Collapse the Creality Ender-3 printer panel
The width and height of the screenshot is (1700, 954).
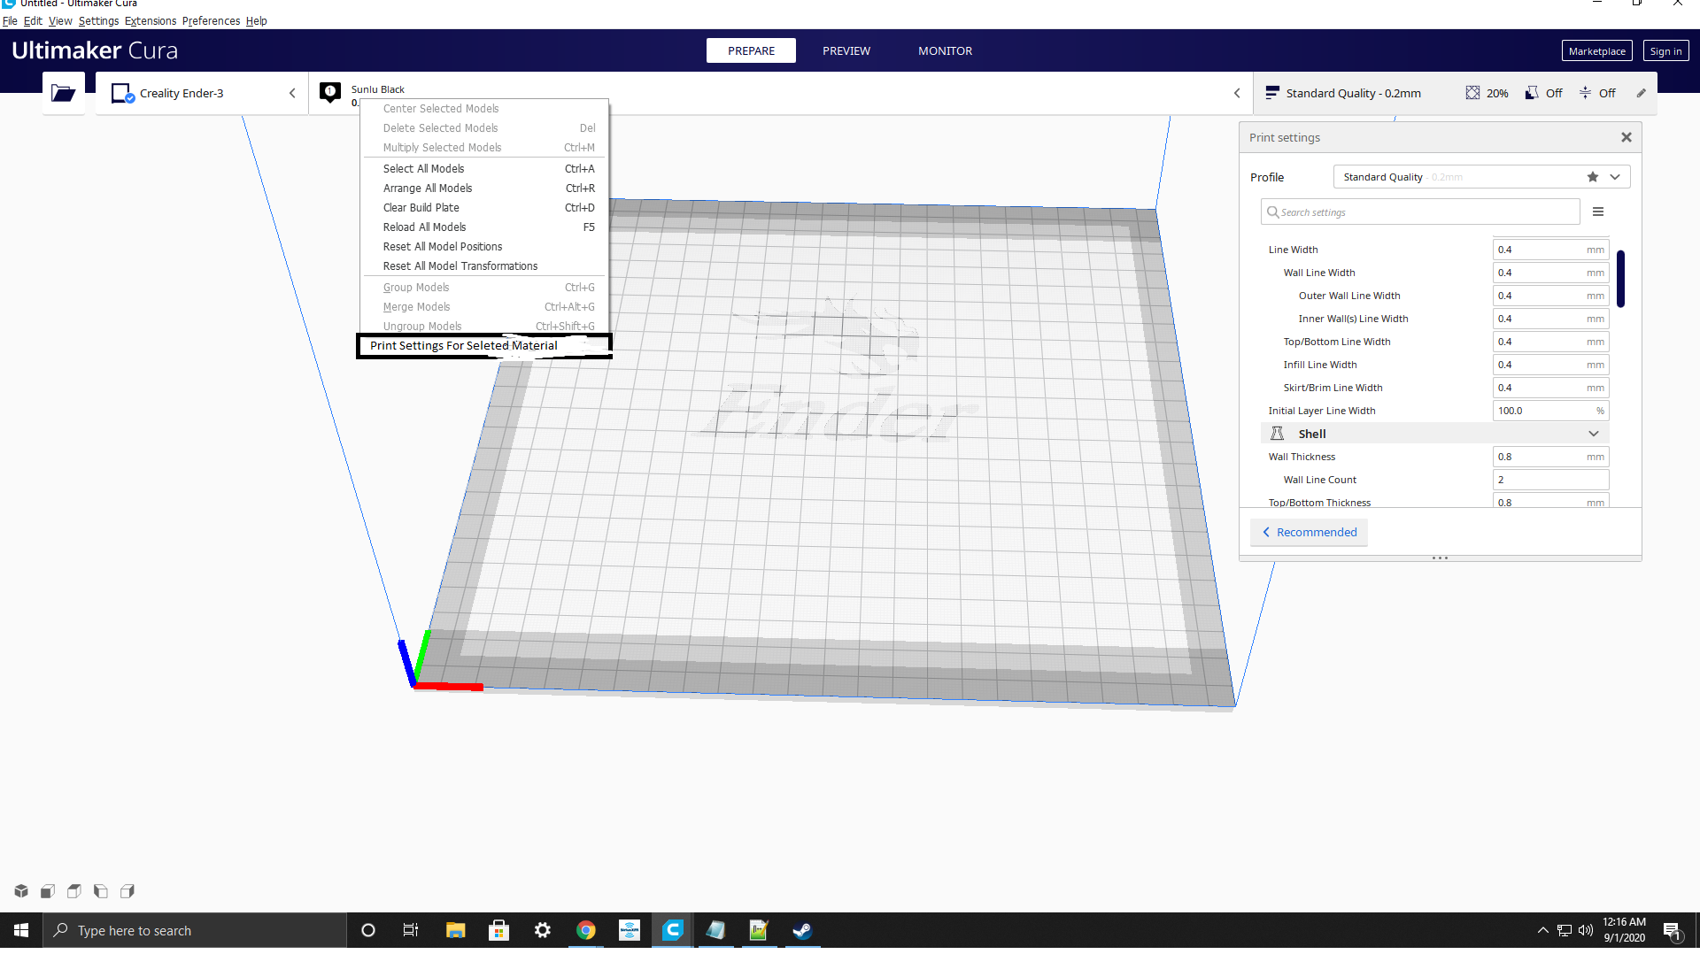[x=292, y=92]
